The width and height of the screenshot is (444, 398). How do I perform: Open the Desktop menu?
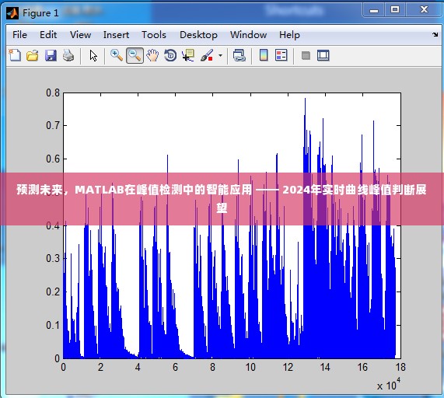(198, 35)
